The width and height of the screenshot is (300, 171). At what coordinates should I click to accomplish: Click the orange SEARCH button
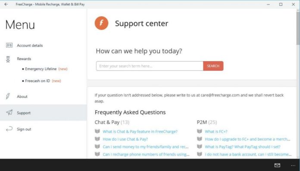pyautogui.click(x=213, y=66)
